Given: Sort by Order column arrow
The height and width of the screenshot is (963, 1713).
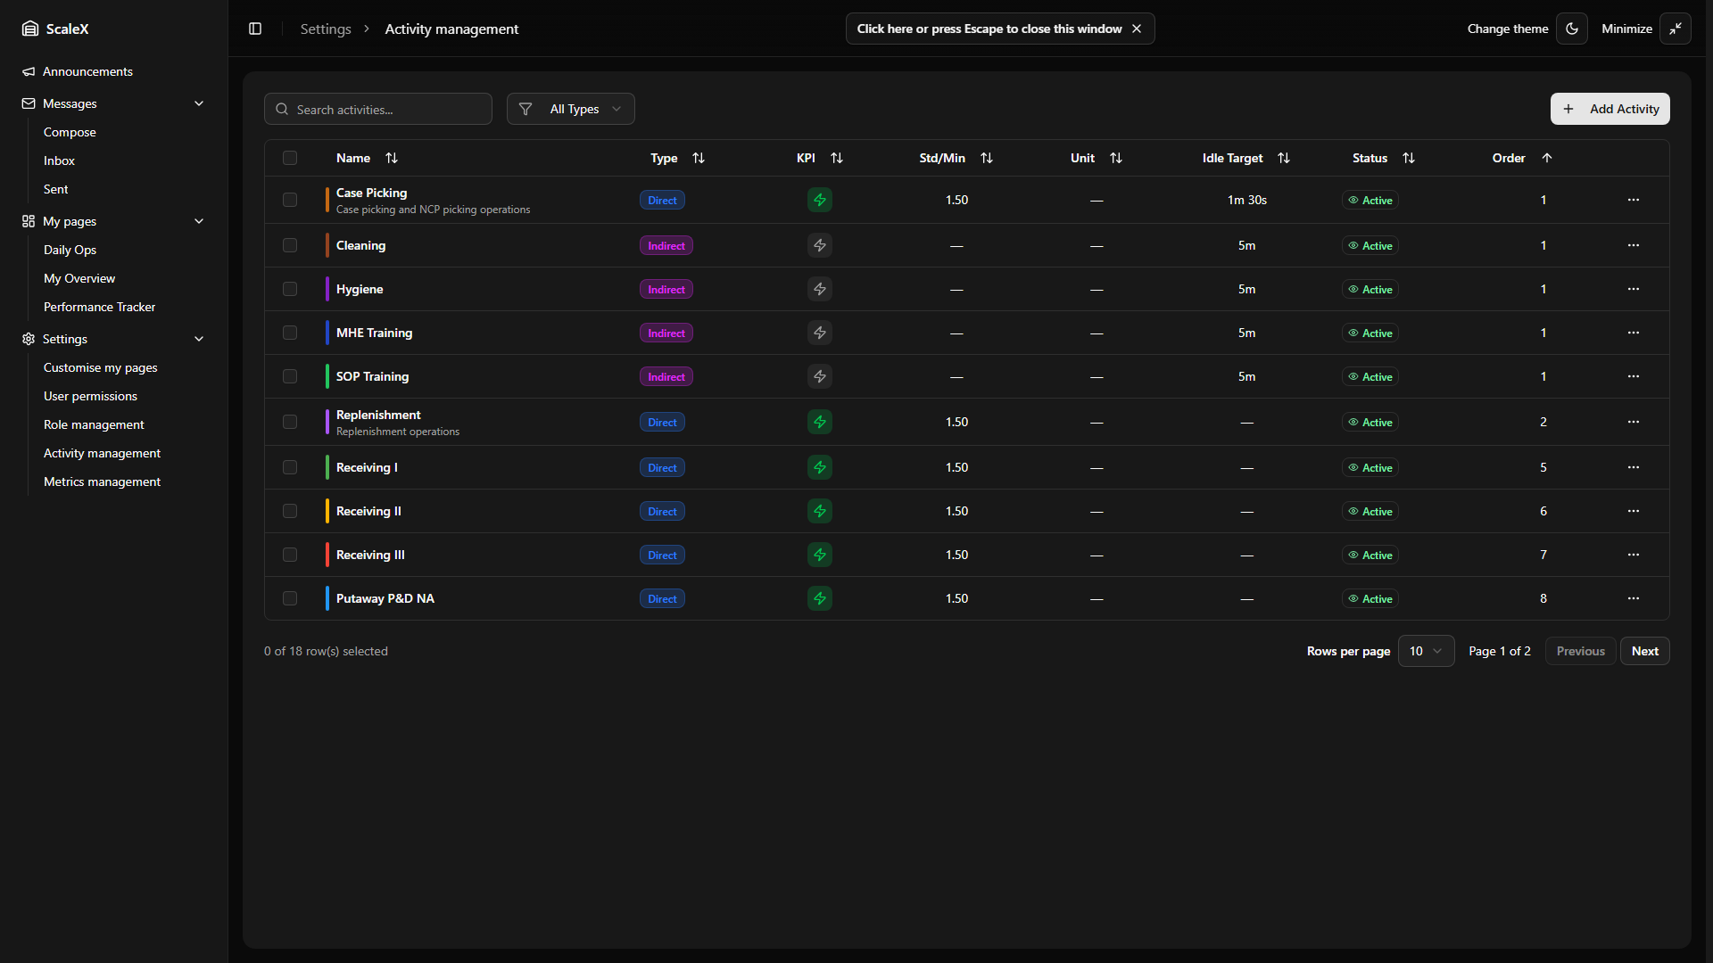Looking at the screenshot, I should click(1547, 158).
